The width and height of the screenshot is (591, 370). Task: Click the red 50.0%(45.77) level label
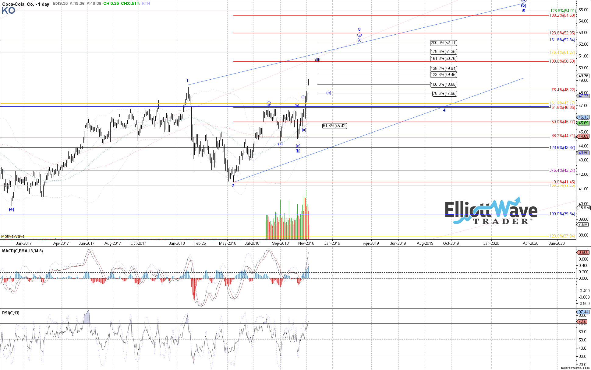point(563,122)
